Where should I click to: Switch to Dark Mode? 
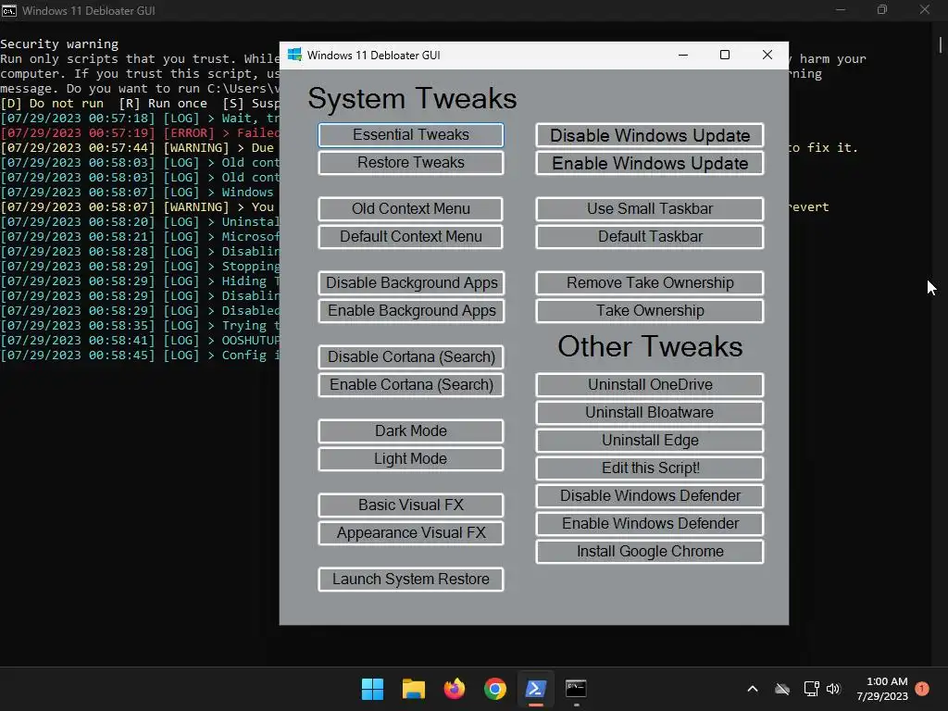[x=411, y=431]
